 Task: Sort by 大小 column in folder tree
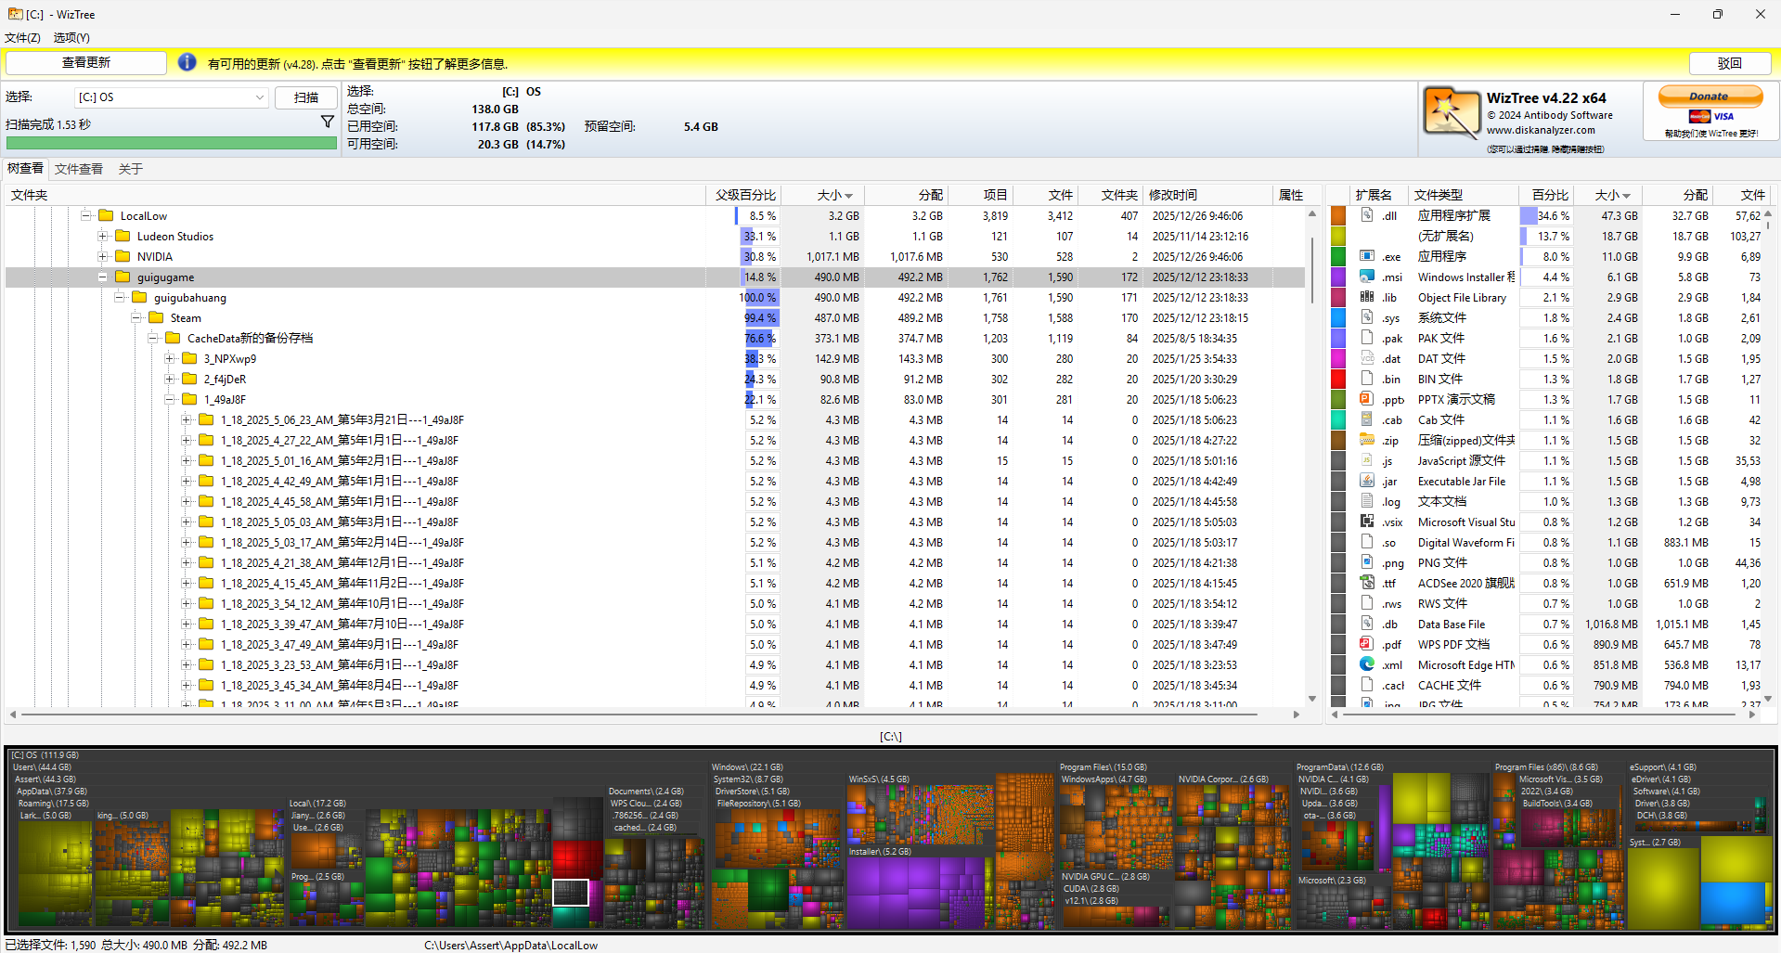click(x=822, y=195)
